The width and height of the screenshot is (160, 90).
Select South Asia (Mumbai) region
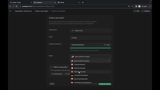pos(90,79)
